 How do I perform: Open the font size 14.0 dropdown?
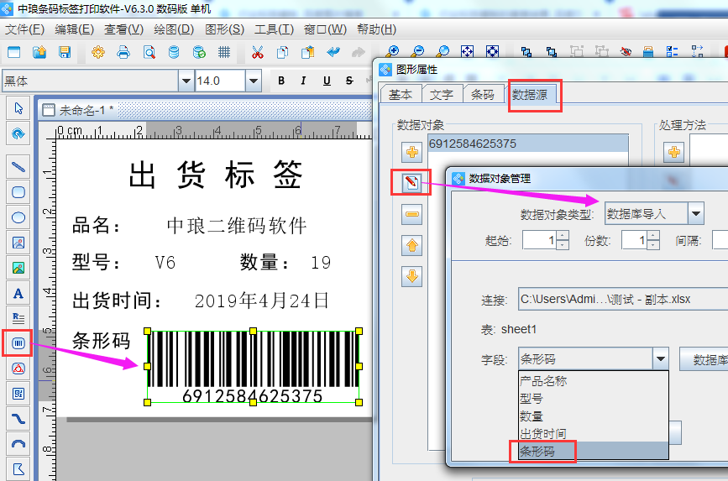[253, 81]
